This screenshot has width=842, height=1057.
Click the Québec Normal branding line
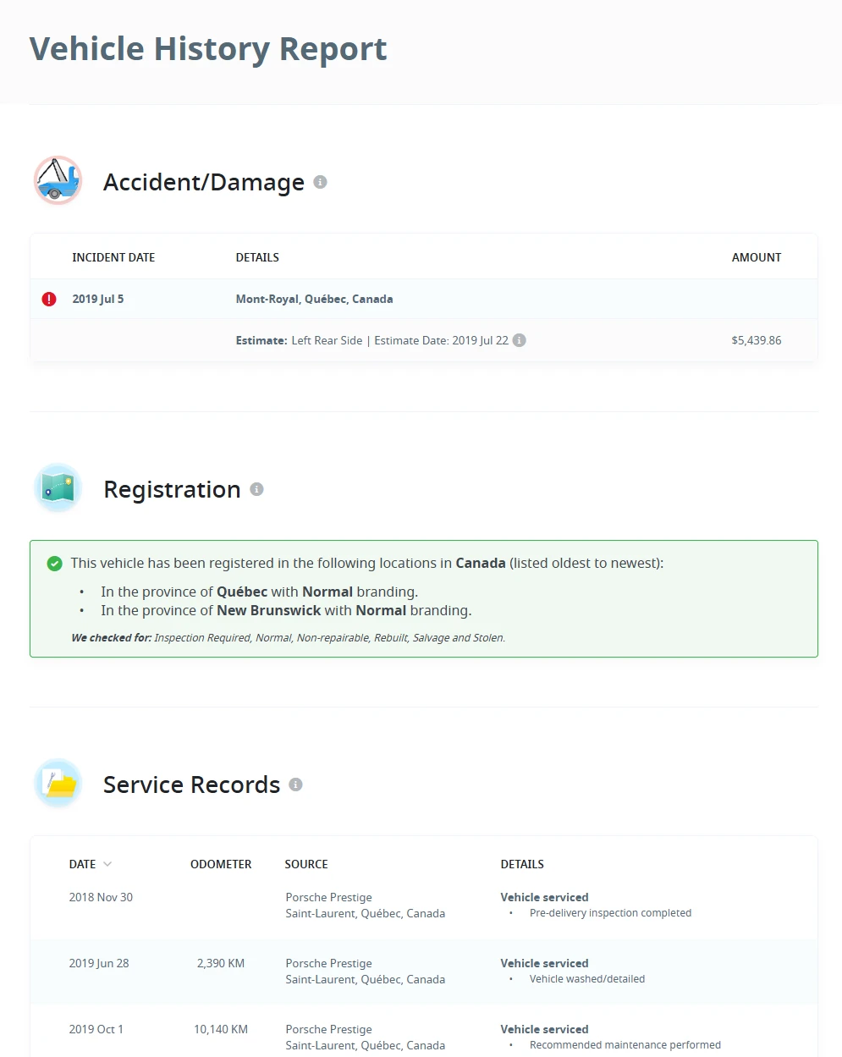(x=259, y=592)
